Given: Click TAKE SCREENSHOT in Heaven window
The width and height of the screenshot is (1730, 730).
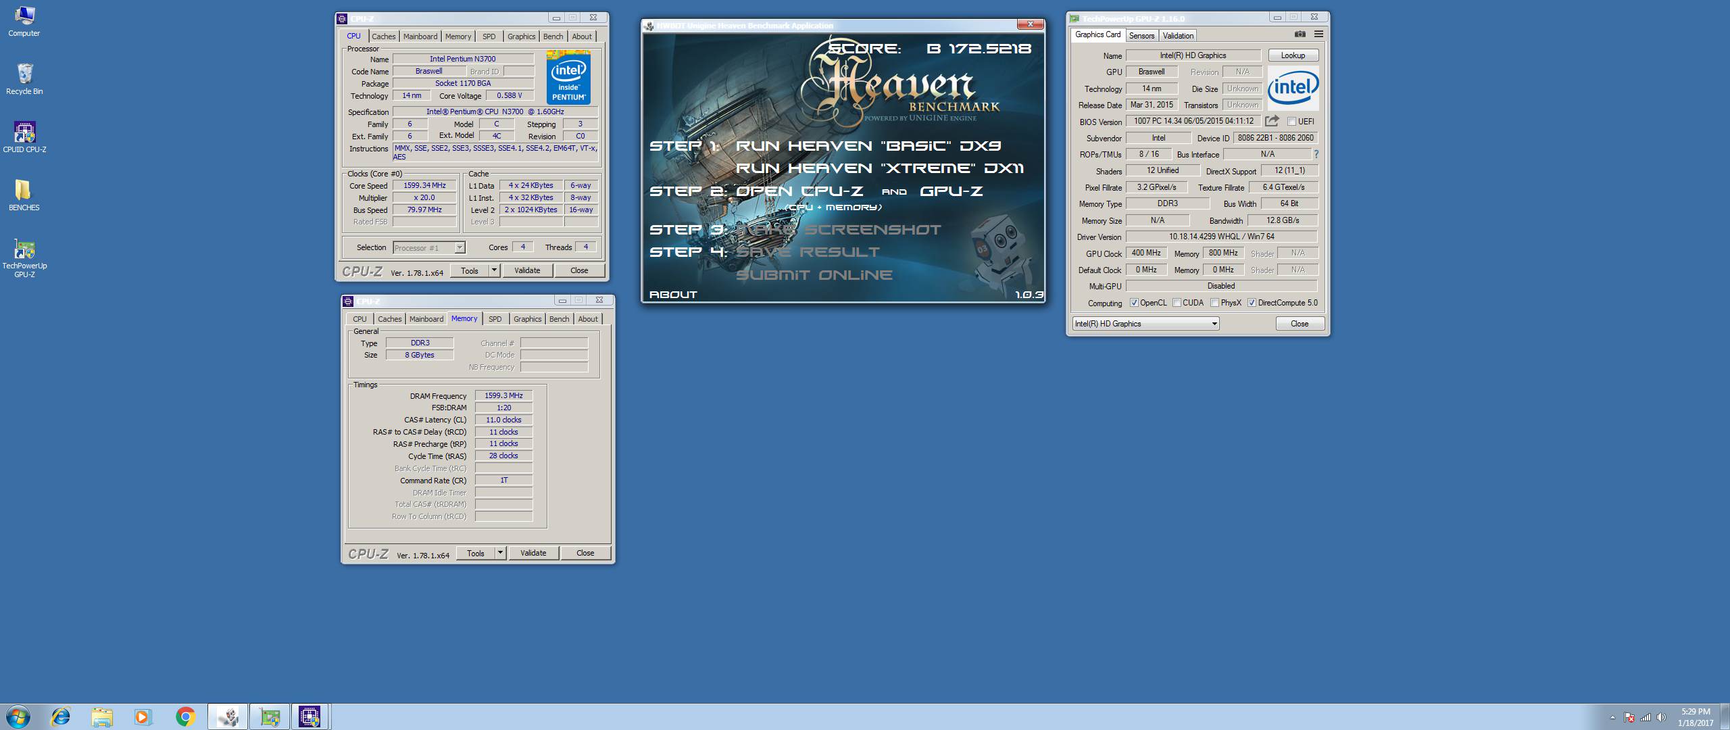Looking at the screenshot, I should 838,230.
